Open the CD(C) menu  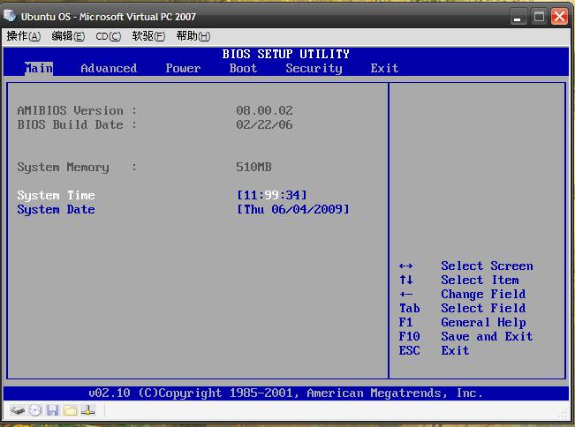(x=108, y=36)
